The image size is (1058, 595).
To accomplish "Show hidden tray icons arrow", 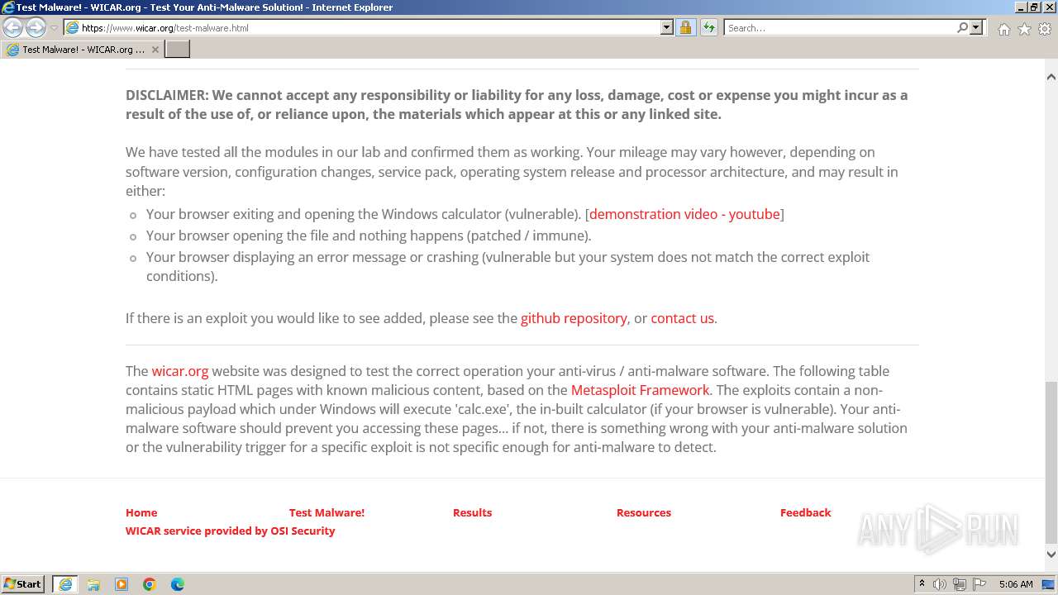I will point(922,584).
